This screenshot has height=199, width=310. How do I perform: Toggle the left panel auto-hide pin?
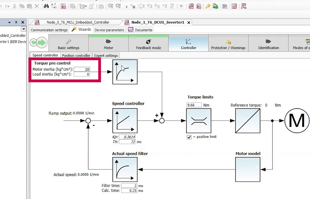(x=16, y=22)
